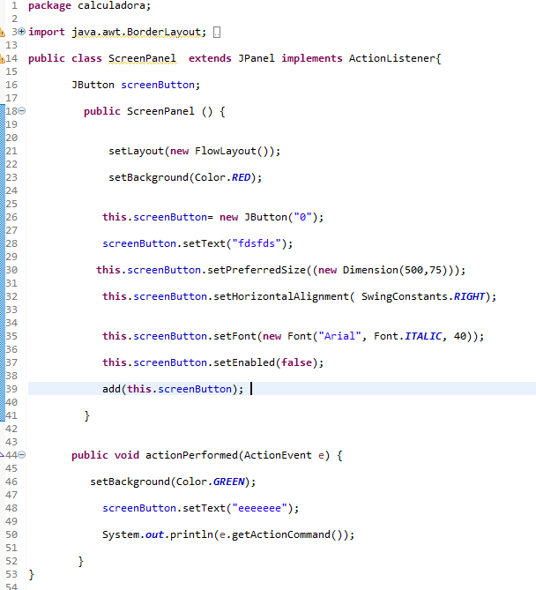The width and height of the screenshot is (536, 590).
Task: Click the setHorizontalAlignment method call
Action: (x=281, y=296)
